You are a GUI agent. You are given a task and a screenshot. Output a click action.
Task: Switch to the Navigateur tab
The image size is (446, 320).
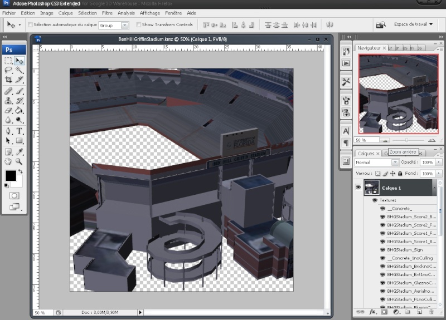click(369, 48)
